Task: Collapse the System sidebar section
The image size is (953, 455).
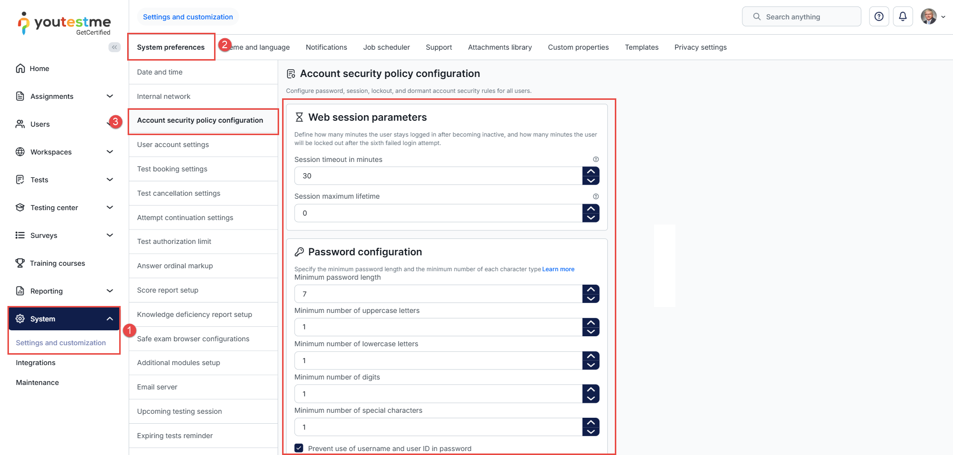Action: point(110,319)
